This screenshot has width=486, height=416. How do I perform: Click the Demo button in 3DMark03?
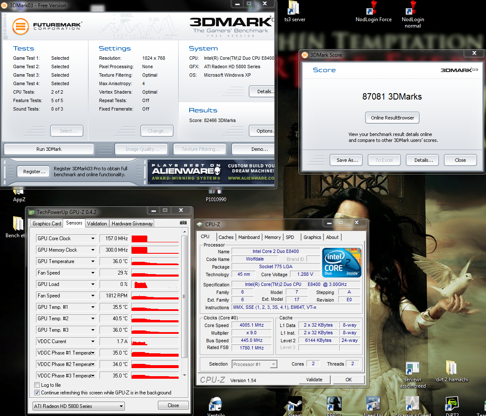[x=253, y=149]
